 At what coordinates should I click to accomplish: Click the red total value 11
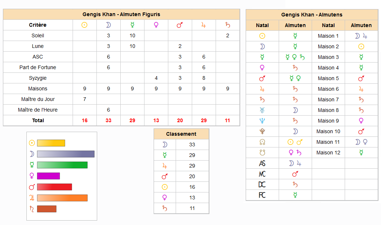pyautogui.click(x=227, y=120)
